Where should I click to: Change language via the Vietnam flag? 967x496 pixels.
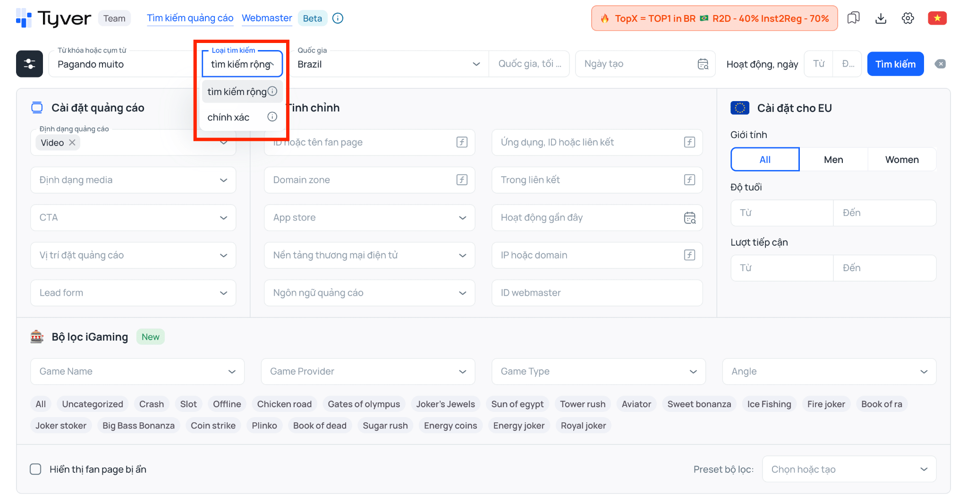tap(937, 18)
